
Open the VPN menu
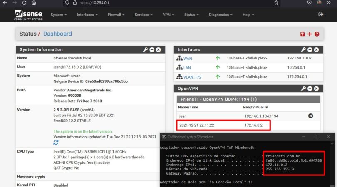[168, 15]
